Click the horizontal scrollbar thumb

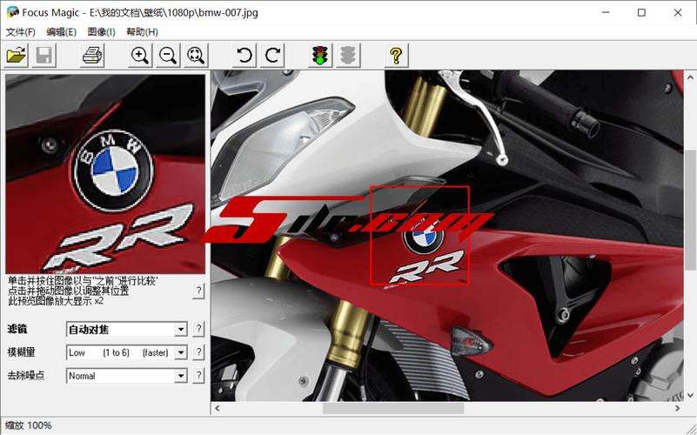tap(393, 408)
